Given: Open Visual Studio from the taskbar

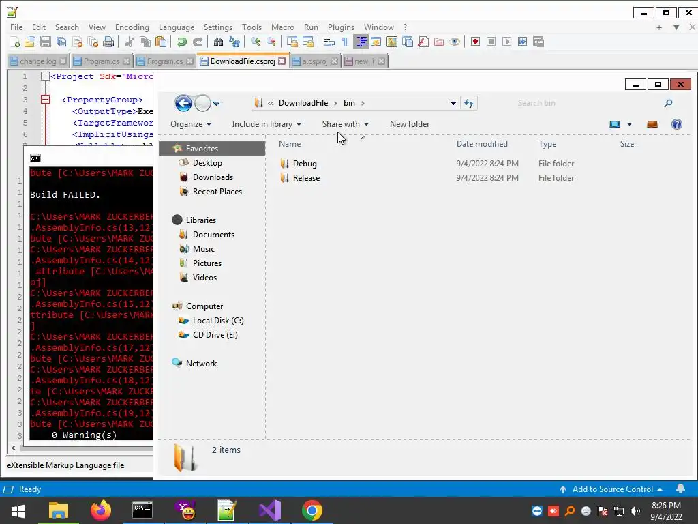Looking at the screenshot, I should point(270,510).
